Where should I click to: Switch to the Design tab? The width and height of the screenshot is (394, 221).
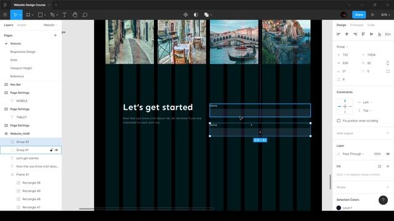point(341,25)
